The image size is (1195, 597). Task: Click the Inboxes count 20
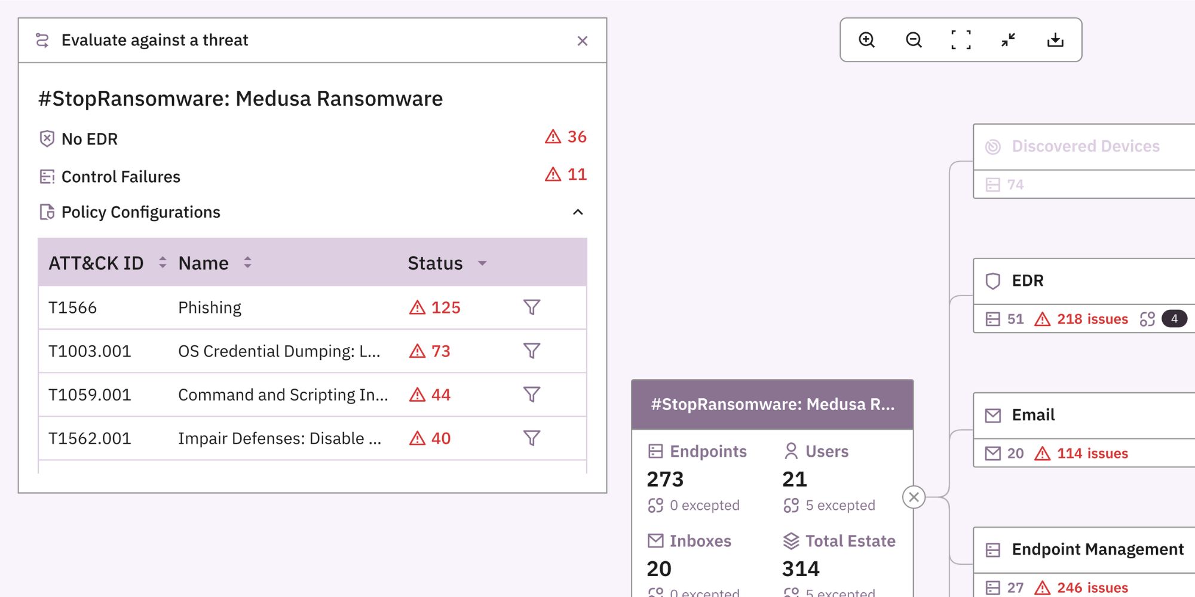click(659, 569)
